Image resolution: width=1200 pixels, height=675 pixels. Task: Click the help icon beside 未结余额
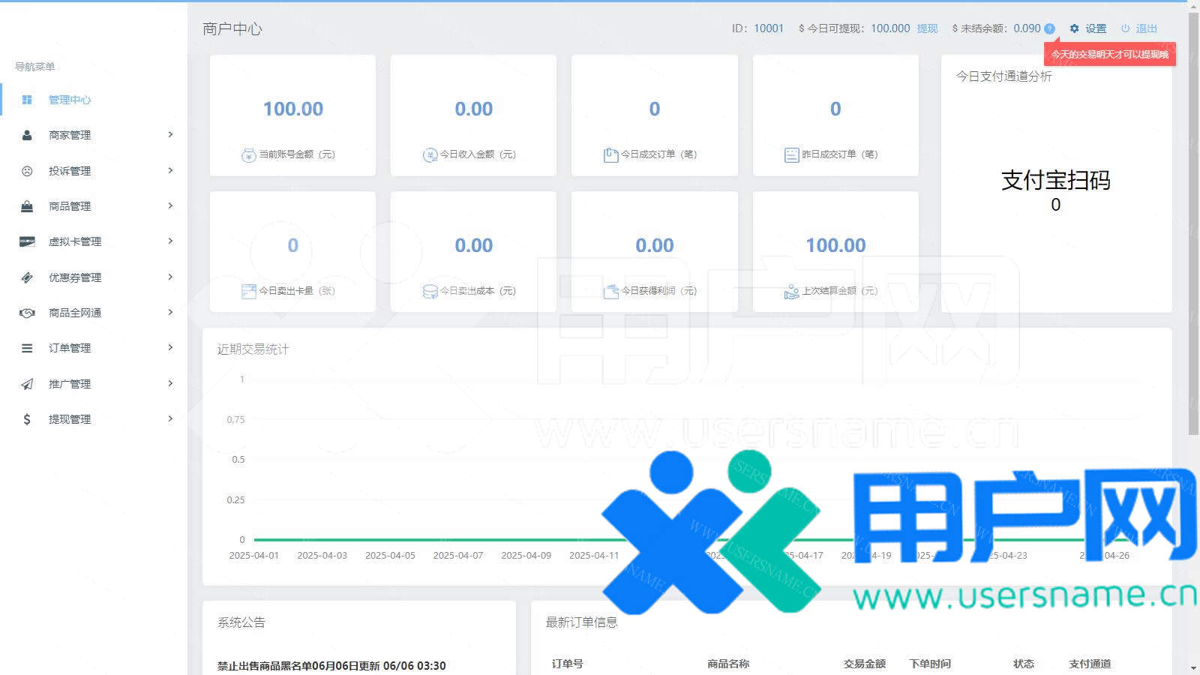tap(1049, 29)
